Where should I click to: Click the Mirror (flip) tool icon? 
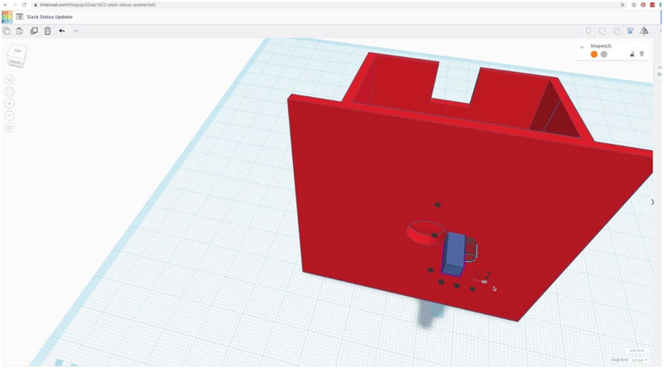pyautogui.click(x=644, y=31)
